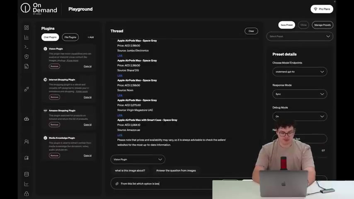
Task: Open the Jumbo Electronics product link
Action: [120, 56]
